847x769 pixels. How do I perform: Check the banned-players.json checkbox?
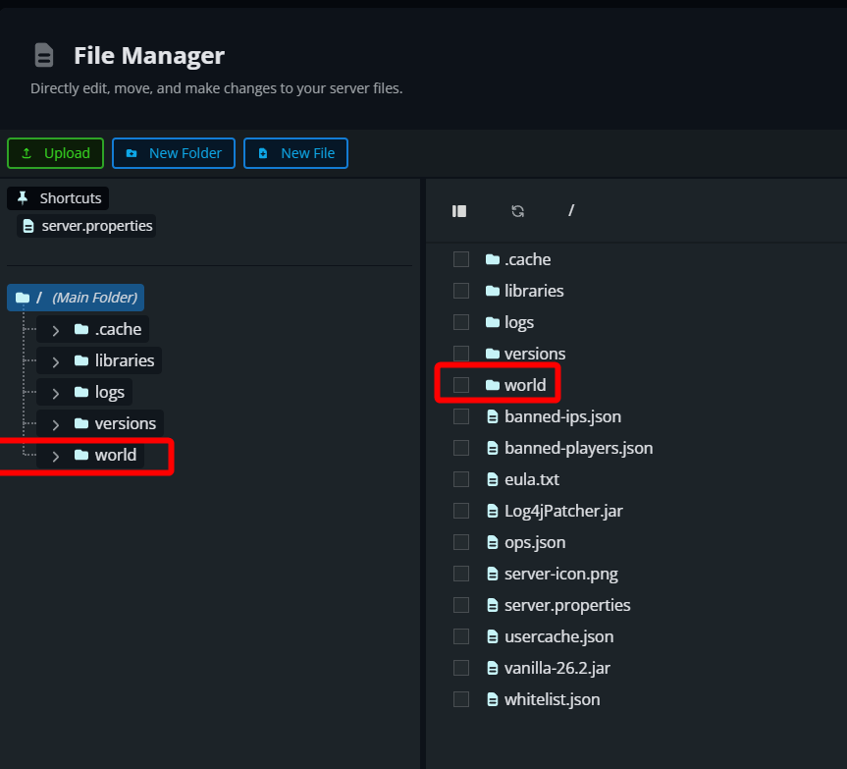click(460, 448)
